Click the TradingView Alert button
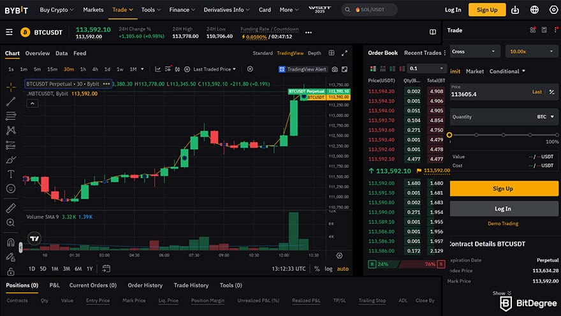 pyautogui.click(x=303, y=69)
